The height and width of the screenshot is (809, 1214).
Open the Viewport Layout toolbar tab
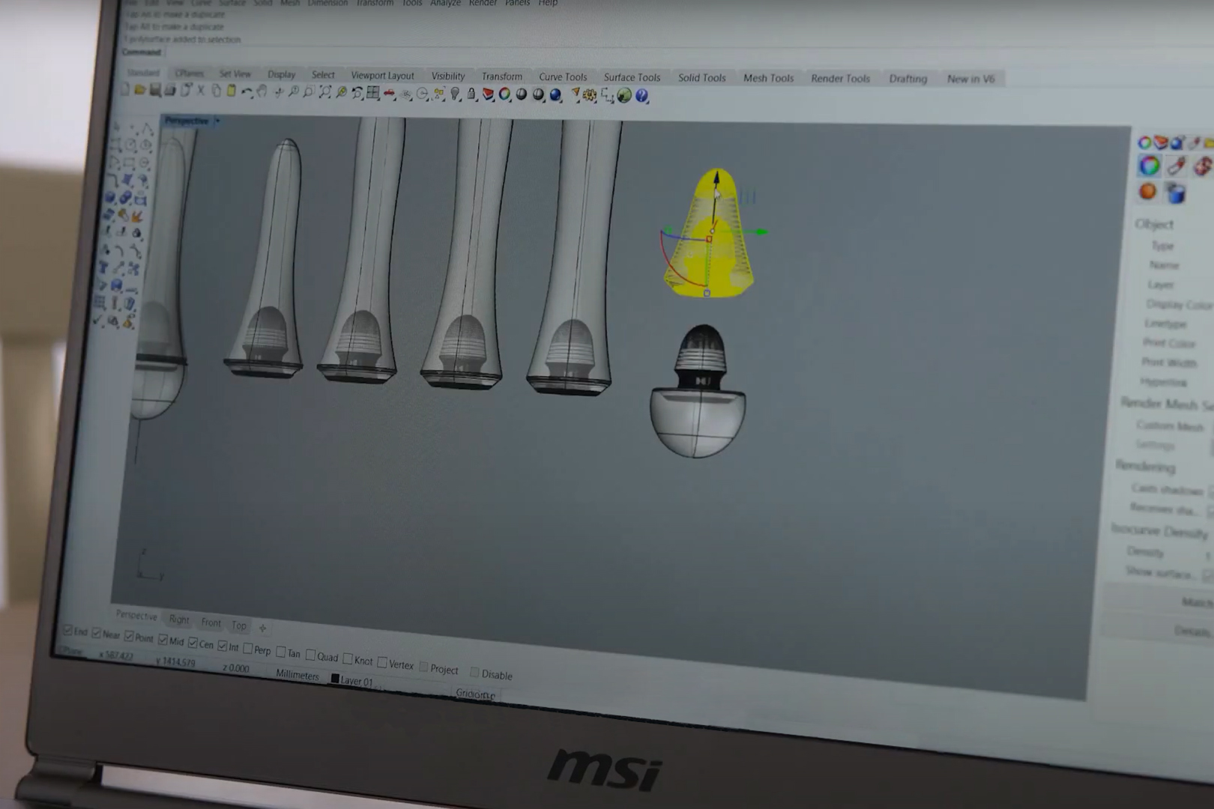point(382,75)
